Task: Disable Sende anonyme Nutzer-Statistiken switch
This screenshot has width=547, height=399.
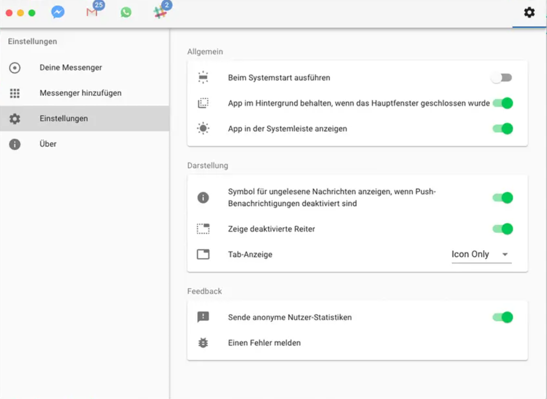Action: point(503,317)
